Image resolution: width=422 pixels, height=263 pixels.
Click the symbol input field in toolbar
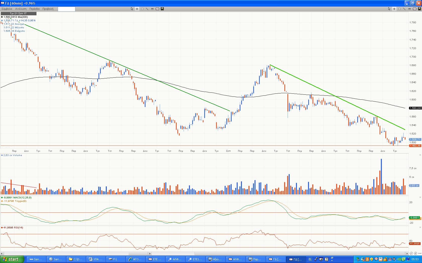[67, 9]
